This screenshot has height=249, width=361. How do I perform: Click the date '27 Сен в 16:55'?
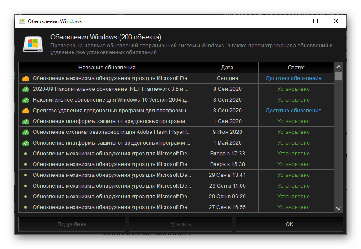tap(227, 207)
